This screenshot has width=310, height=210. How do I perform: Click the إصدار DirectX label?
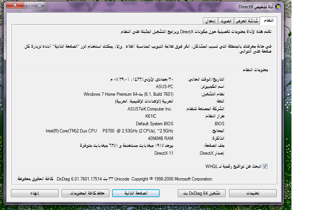click(x=212, y=153)
